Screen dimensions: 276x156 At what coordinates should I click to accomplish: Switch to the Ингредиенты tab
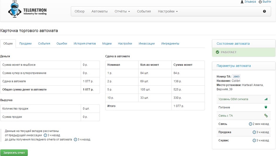click(x=170, y=44)
